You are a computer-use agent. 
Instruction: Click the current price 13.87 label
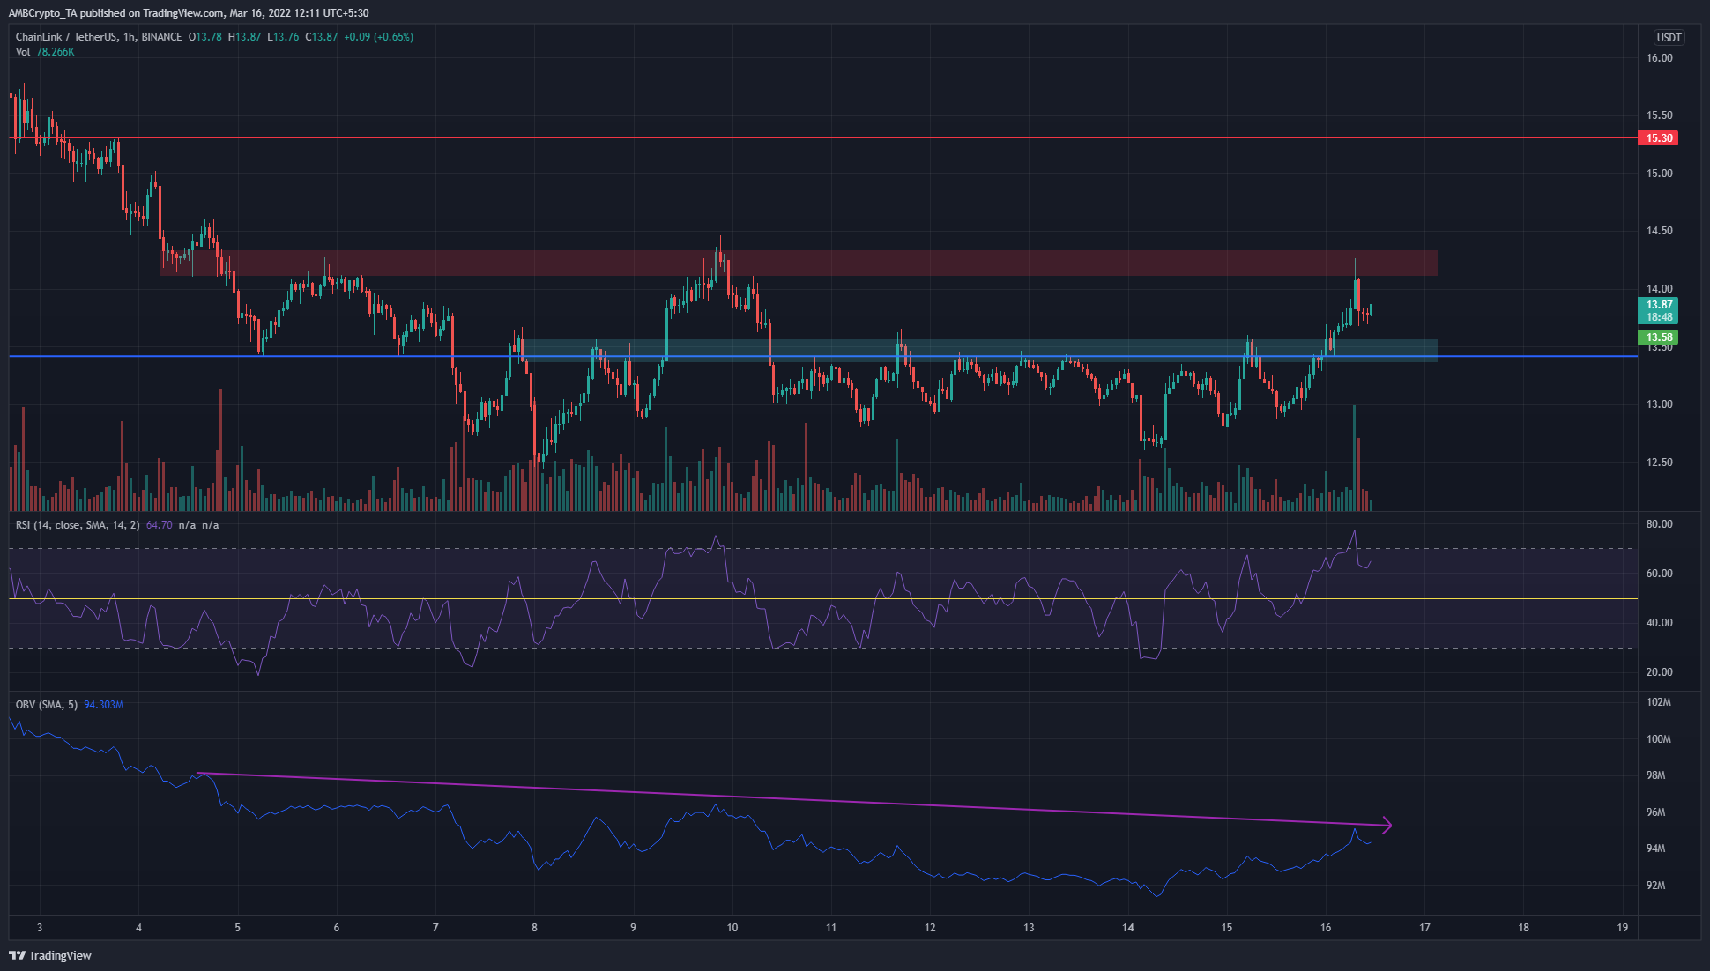[1658, 305]
